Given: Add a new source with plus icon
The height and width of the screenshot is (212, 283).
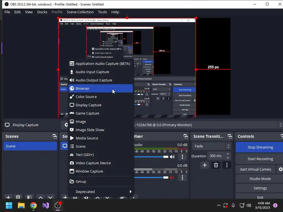Looking at the screenshot, I should [65, 197].
